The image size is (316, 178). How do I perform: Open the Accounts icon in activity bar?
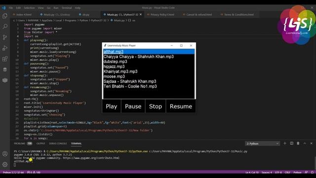5,154
